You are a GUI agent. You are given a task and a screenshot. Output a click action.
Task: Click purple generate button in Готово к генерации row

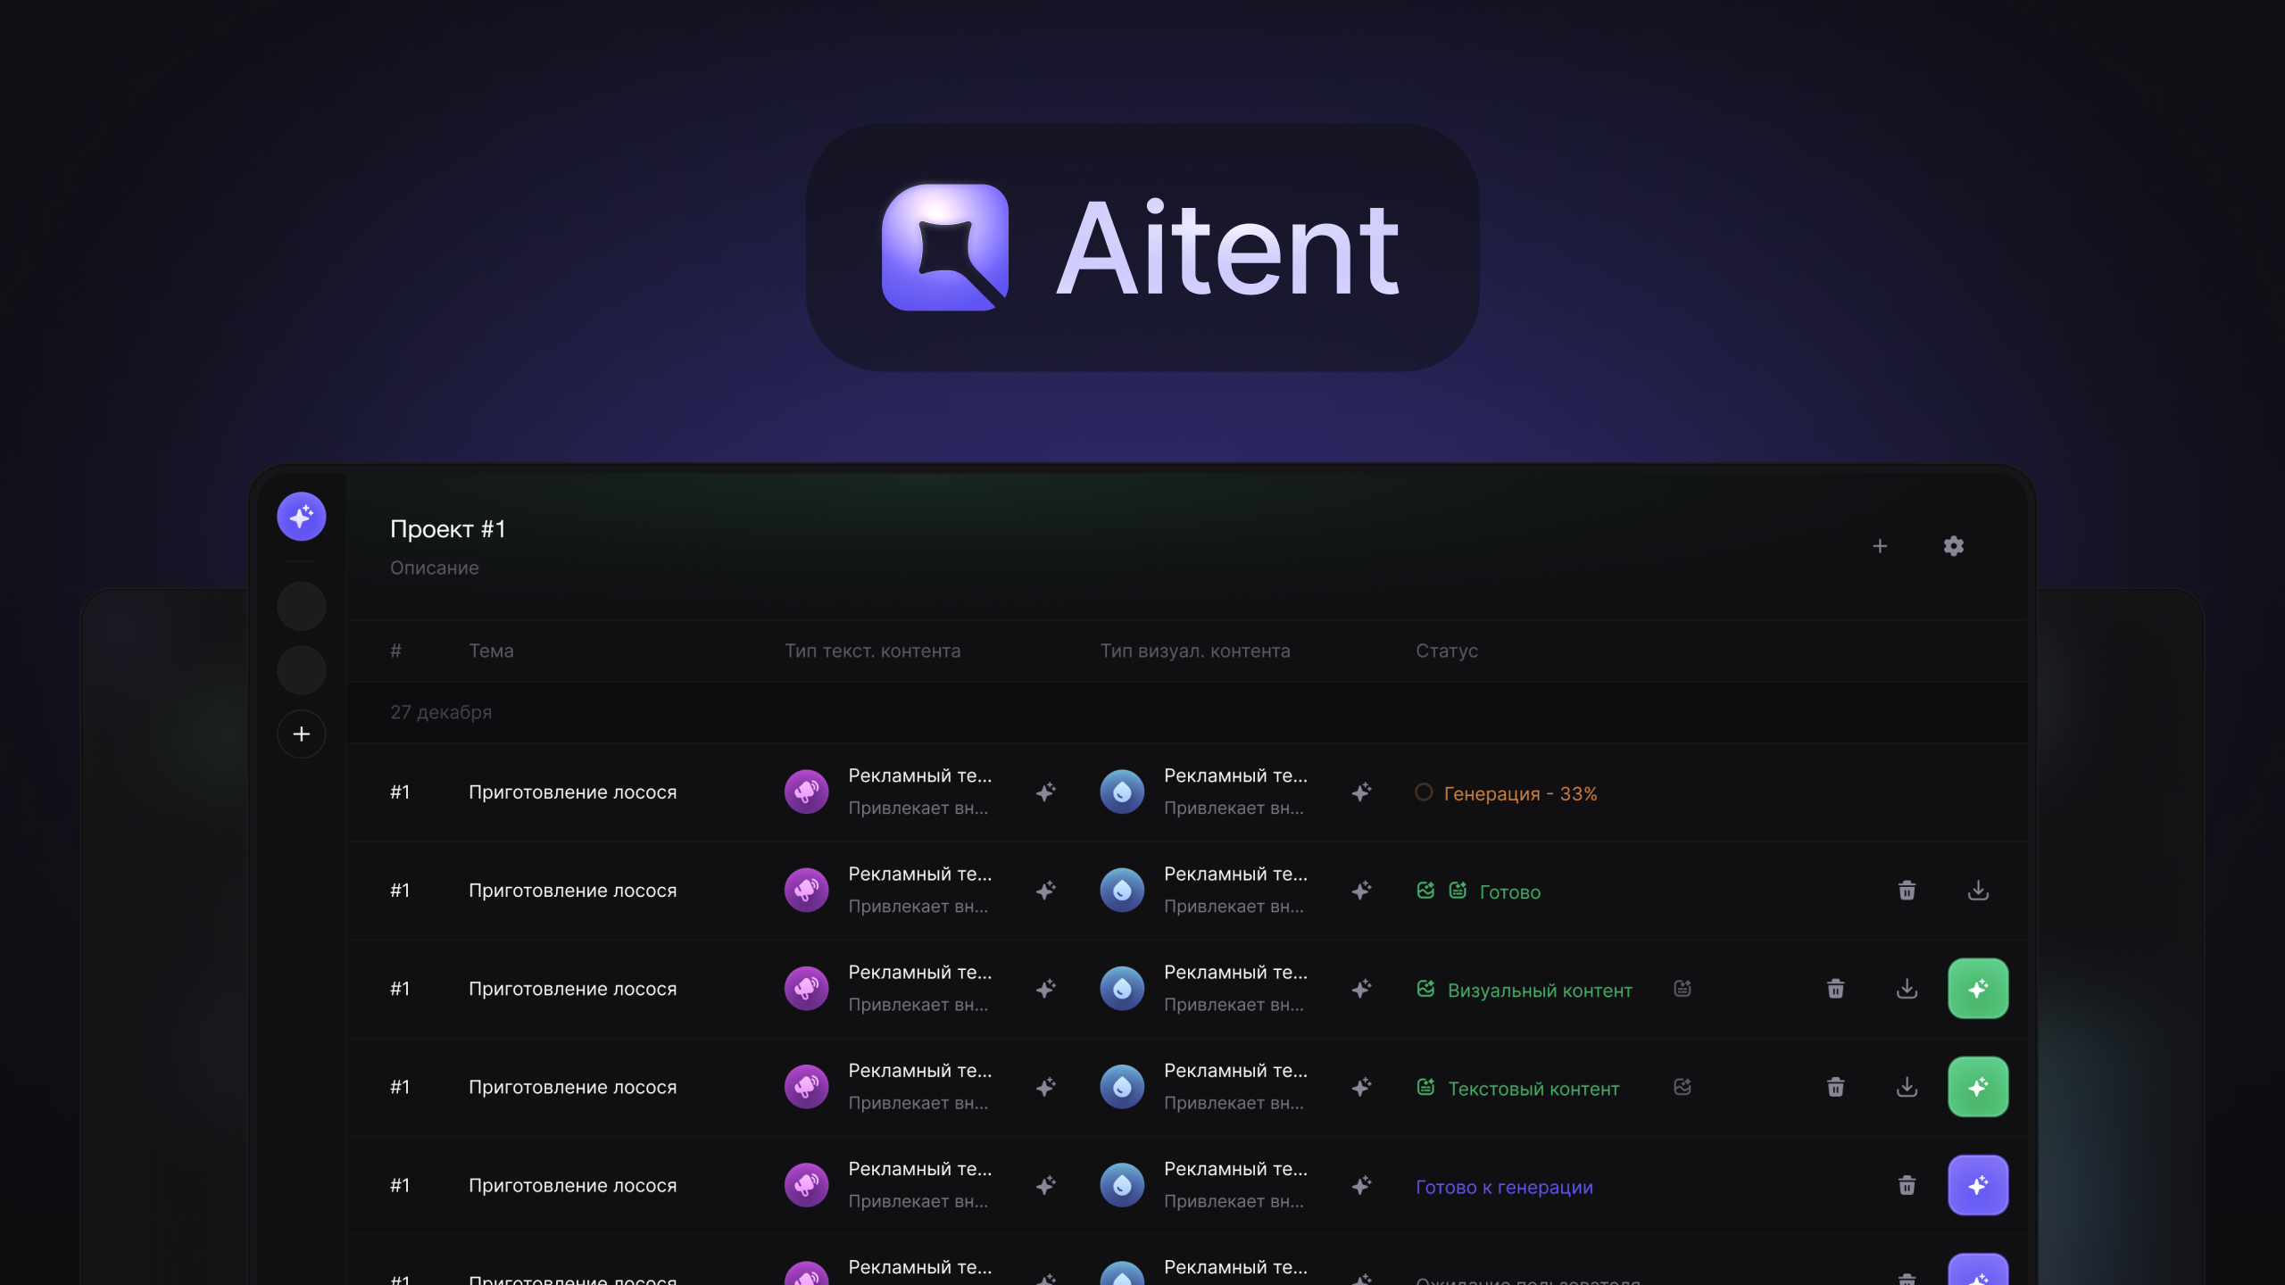[x=1978, y=1185]
